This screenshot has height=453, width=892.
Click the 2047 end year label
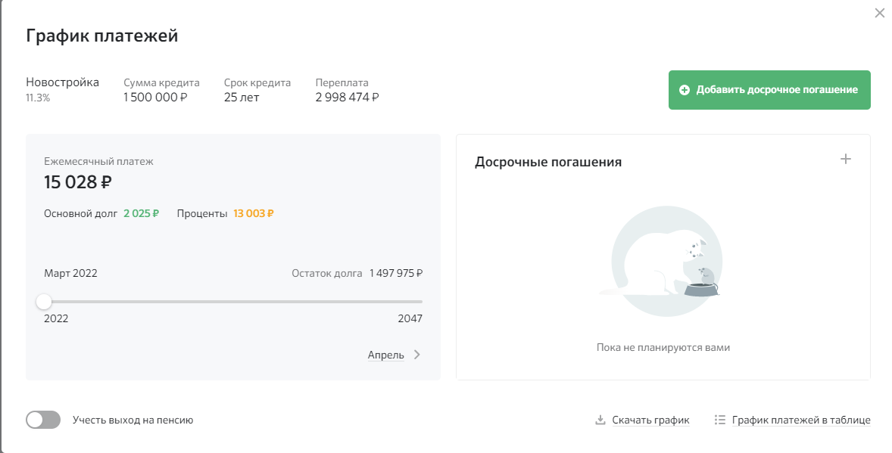click(x=410, y=318)
